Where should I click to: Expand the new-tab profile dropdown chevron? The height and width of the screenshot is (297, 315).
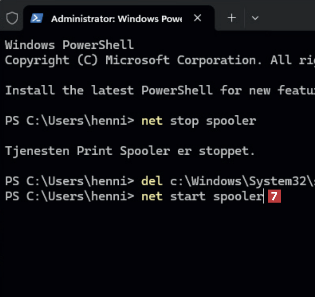click(255, 18)
